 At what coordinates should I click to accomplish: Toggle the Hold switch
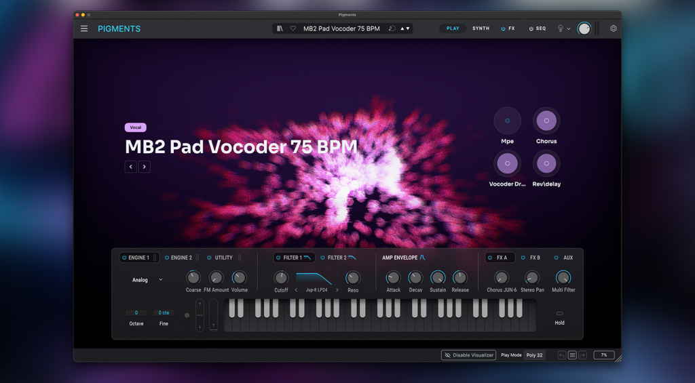(560, 313)
